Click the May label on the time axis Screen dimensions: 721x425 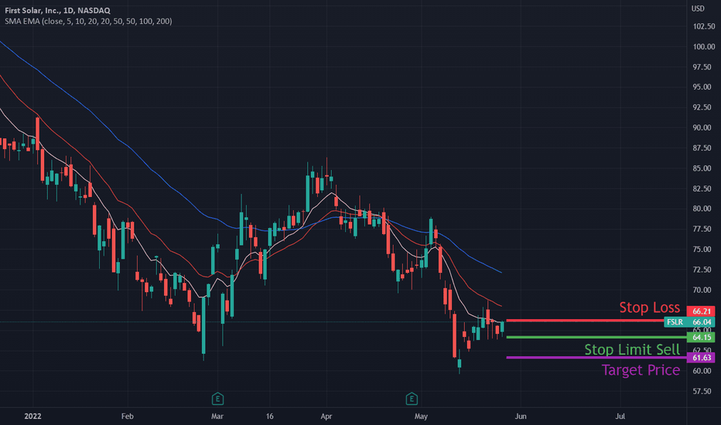tap(421, 416)
